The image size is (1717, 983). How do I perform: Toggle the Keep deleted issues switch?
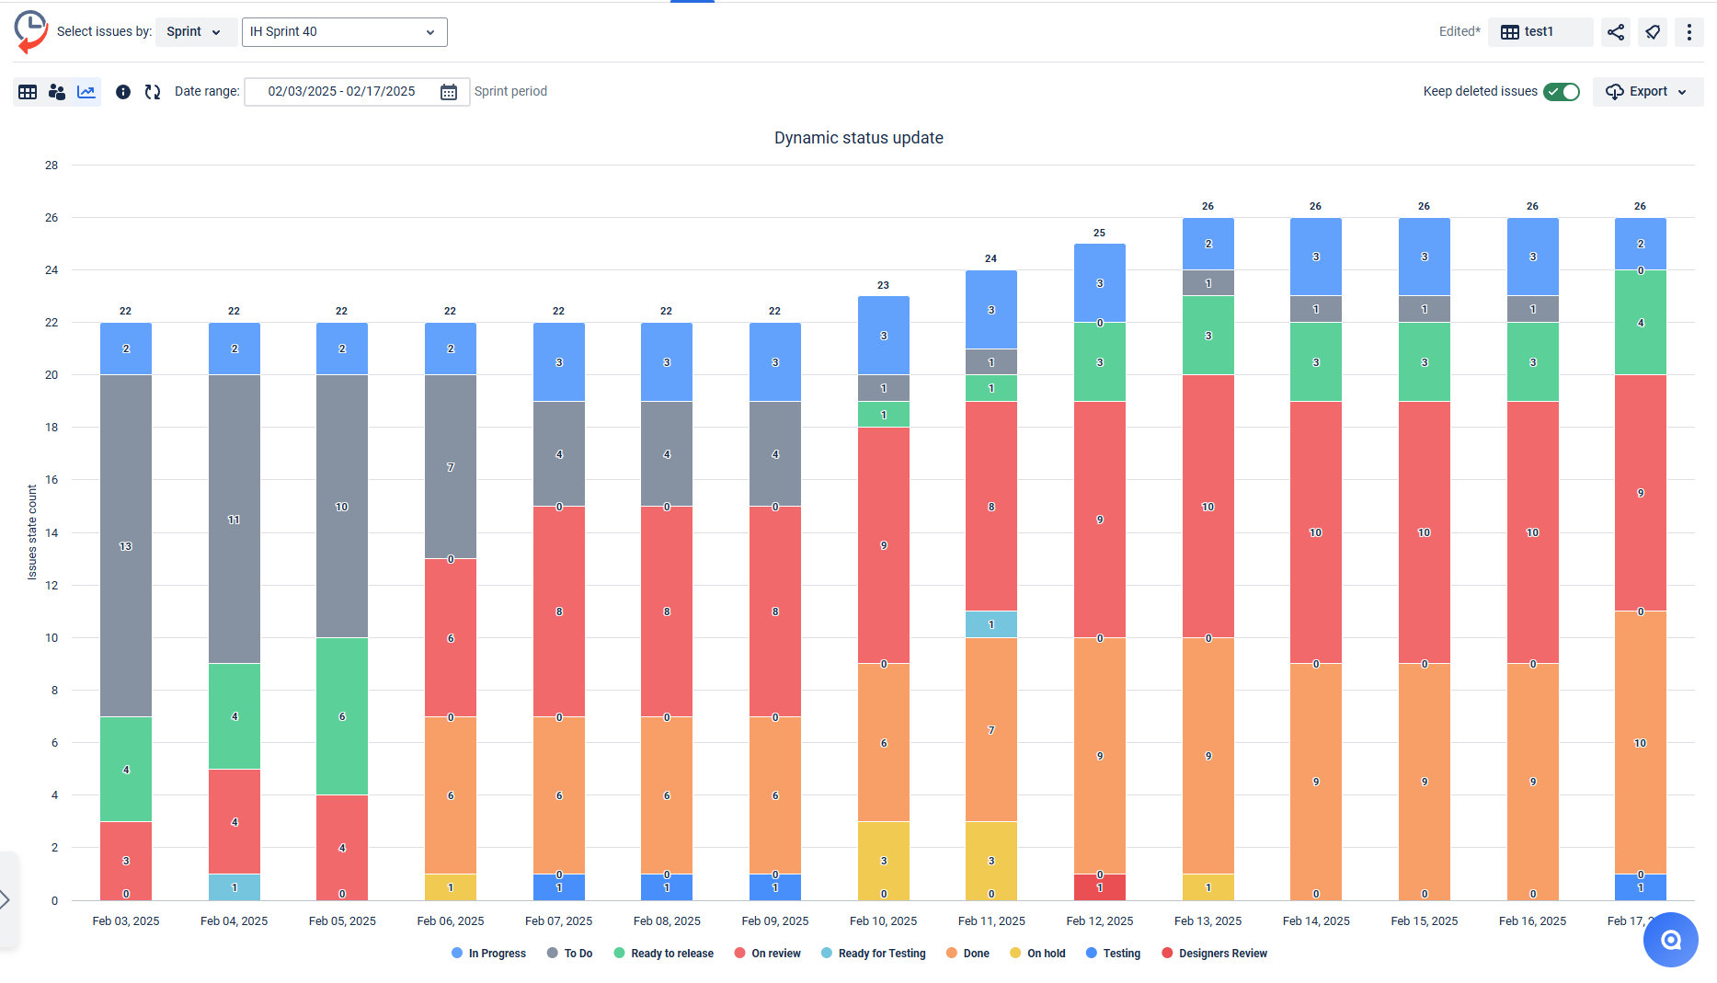pyautogui.click(x=1562, y=92)
